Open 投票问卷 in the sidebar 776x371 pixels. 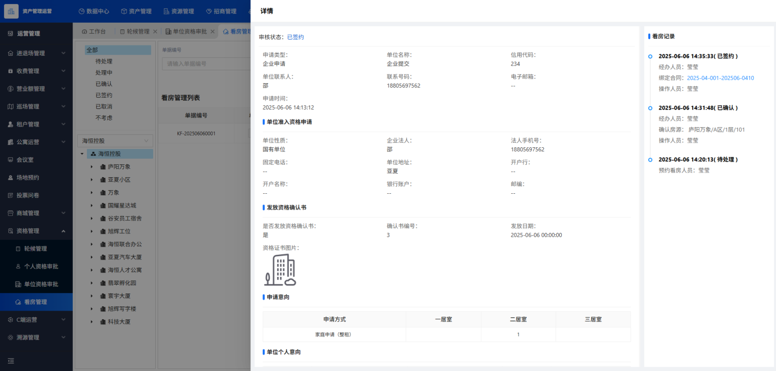36,195
